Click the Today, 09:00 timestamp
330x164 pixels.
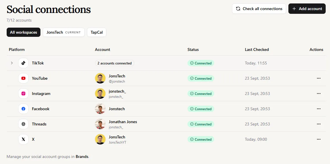click(x=256, y=139)
